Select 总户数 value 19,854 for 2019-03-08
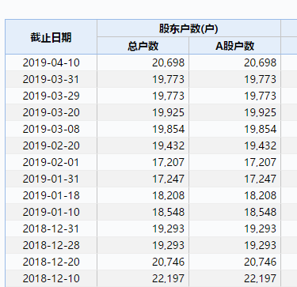 [x=169, y=129]
